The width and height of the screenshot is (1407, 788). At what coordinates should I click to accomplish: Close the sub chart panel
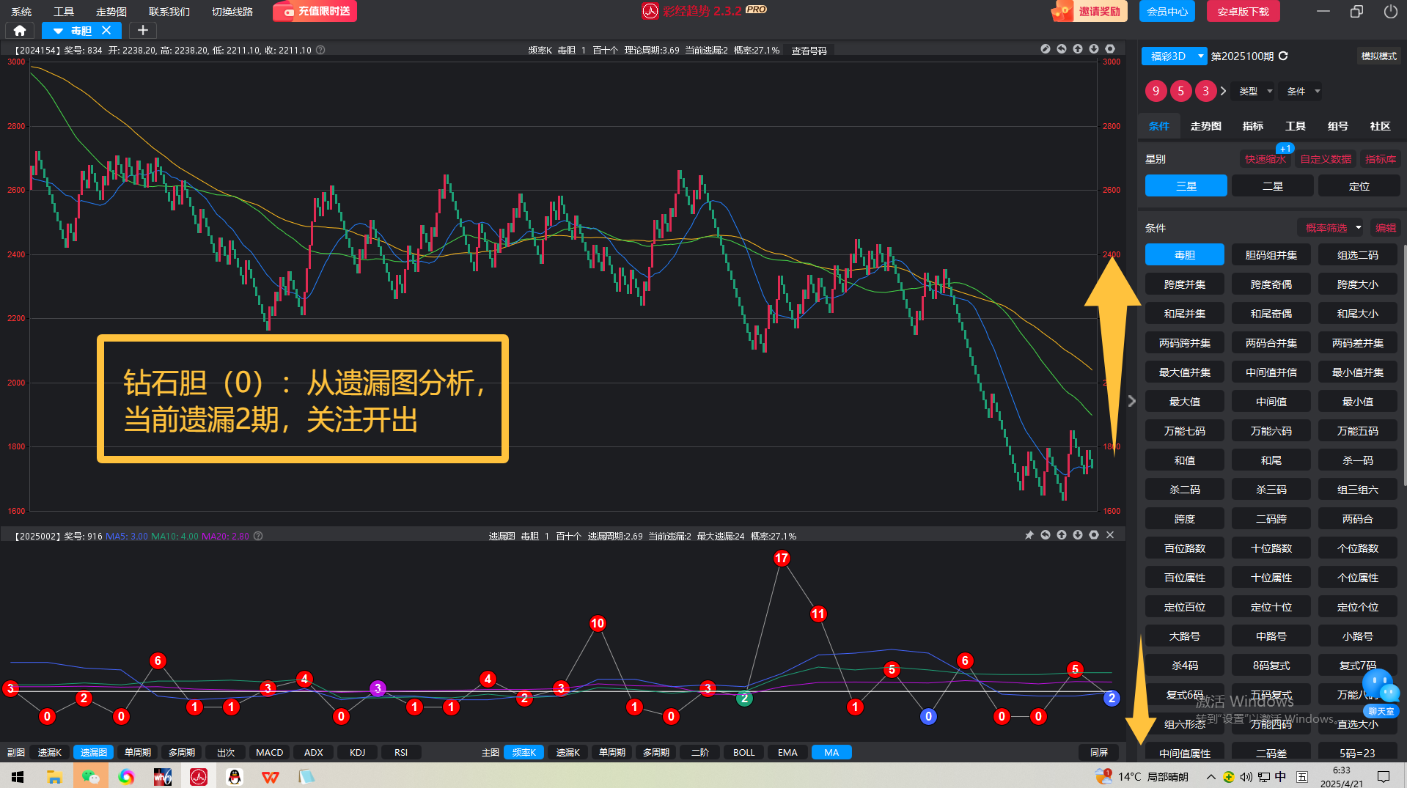1110,535
